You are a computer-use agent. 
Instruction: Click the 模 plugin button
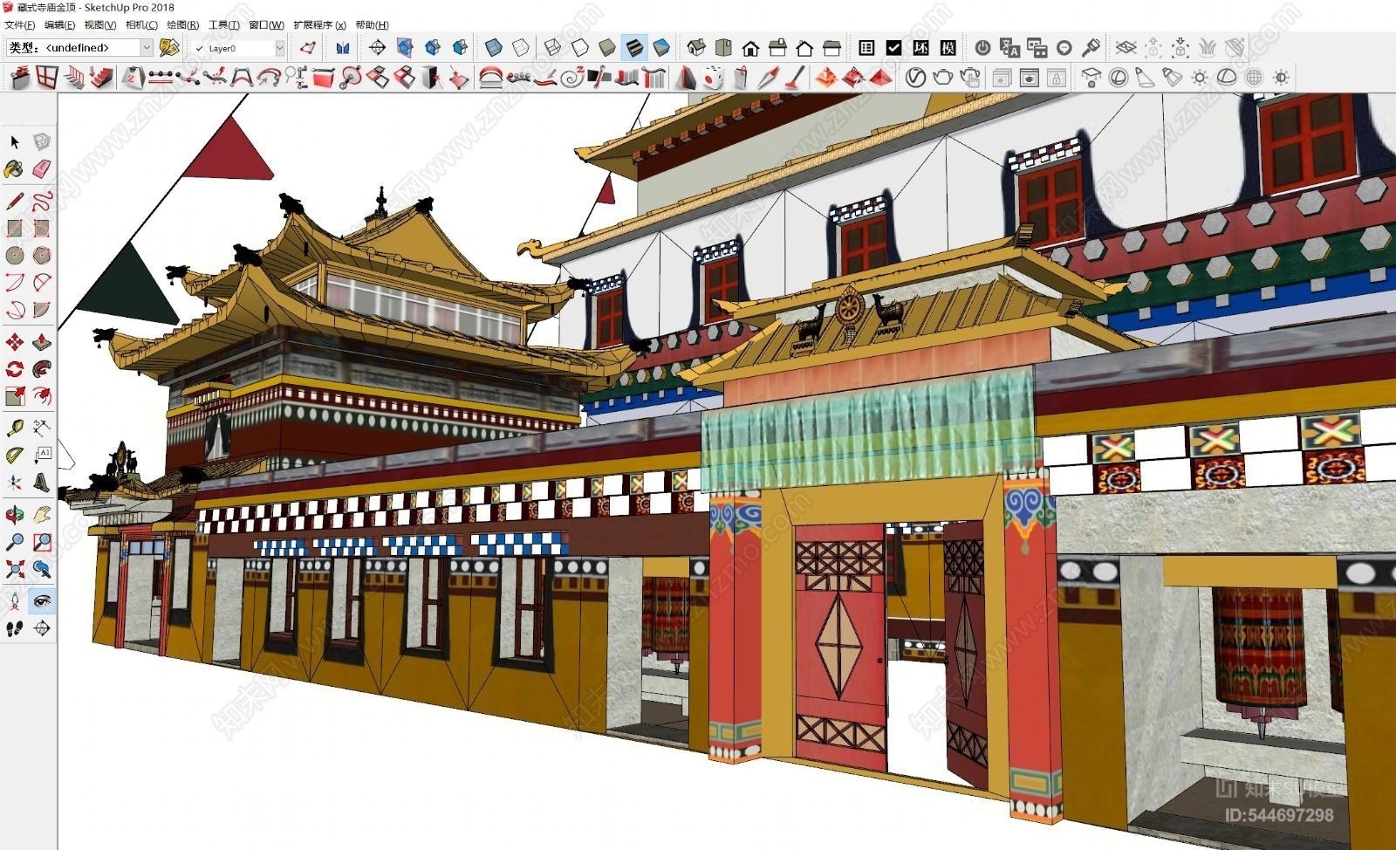(948, 47)
